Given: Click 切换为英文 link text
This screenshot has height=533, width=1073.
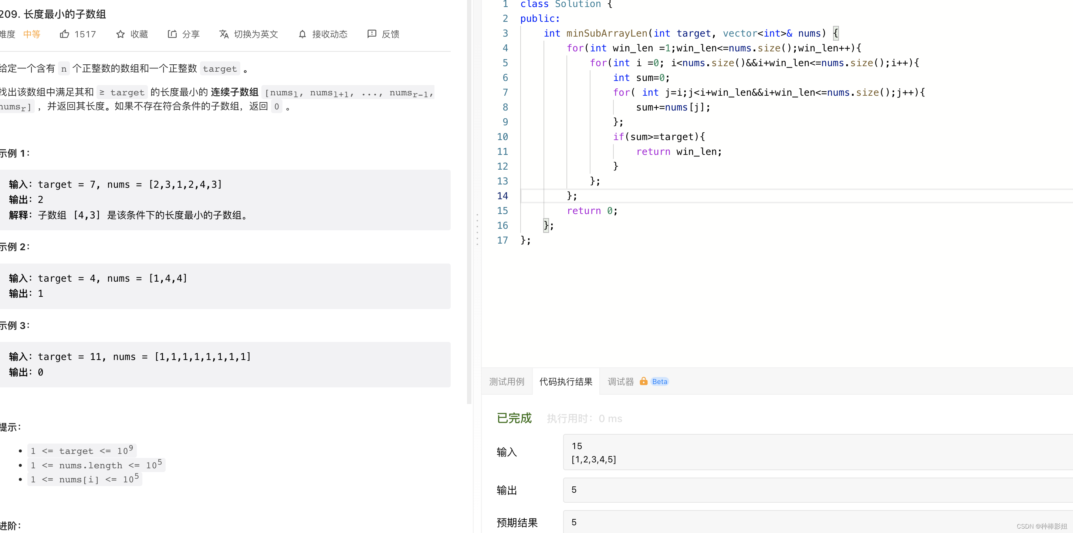Looking at the screenshot, I should (x=256, y=34).
